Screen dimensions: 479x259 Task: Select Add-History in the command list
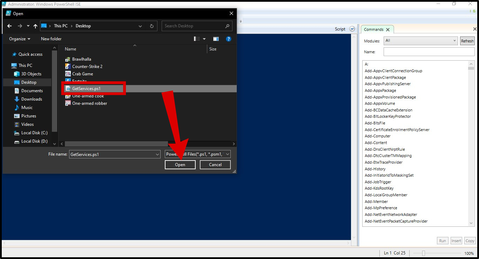click(x=375, y=169)
